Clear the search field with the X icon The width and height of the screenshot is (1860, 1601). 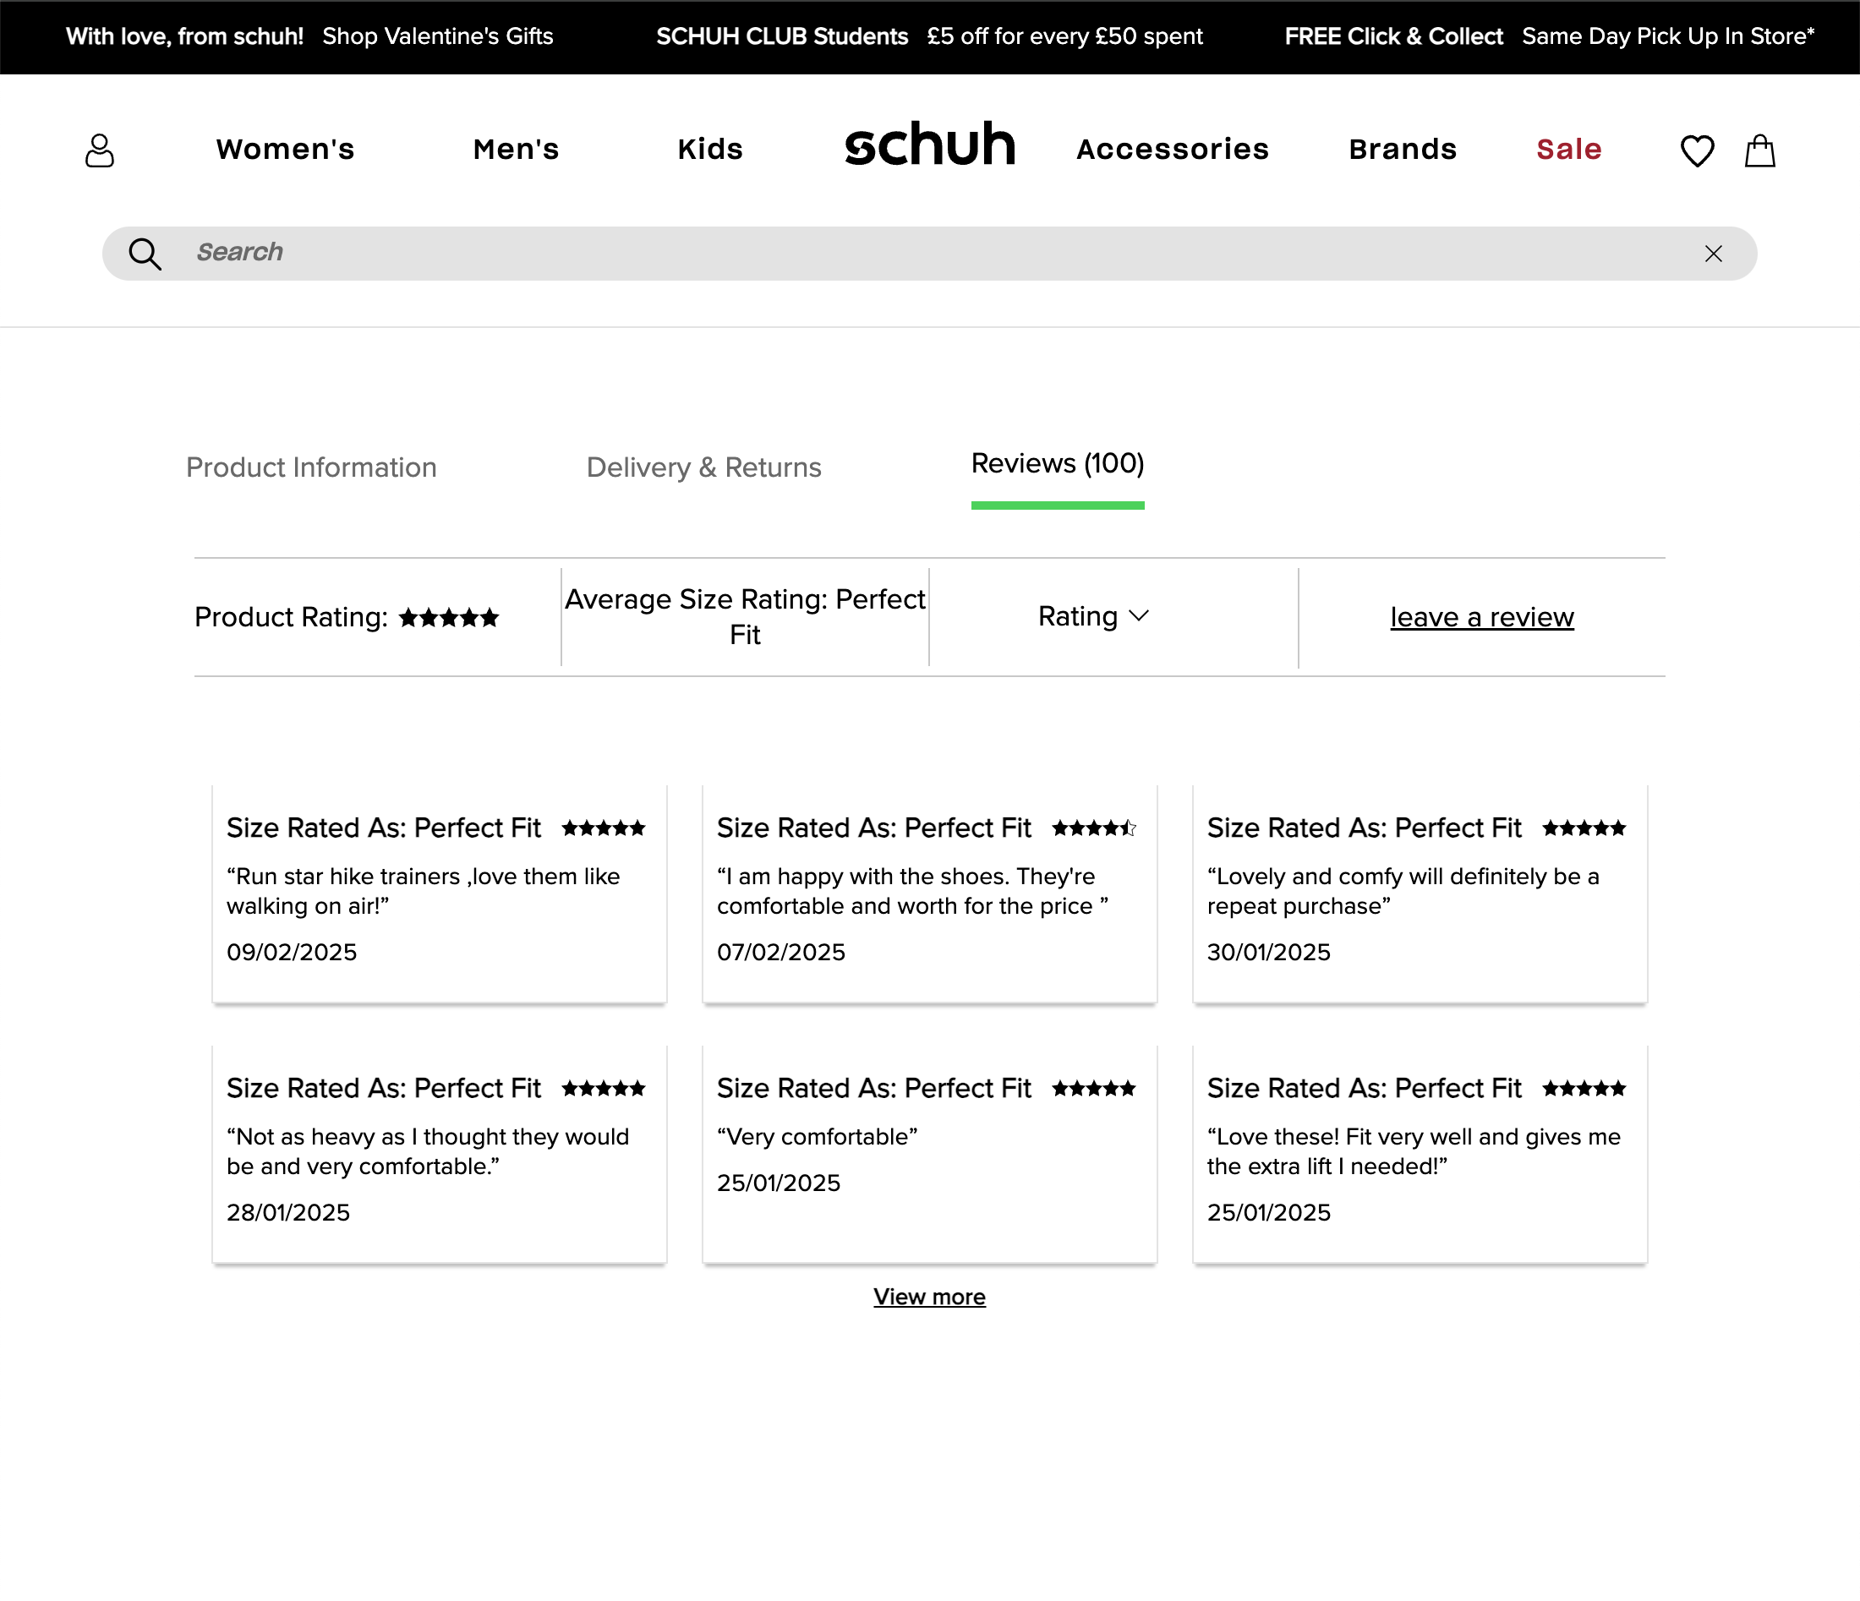coord(1714,253)
